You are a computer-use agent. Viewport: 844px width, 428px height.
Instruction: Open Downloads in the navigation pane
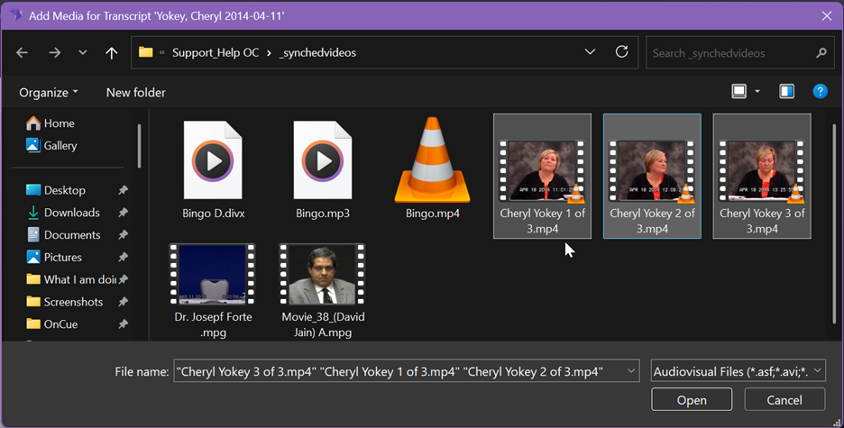(x=71, y=213)
